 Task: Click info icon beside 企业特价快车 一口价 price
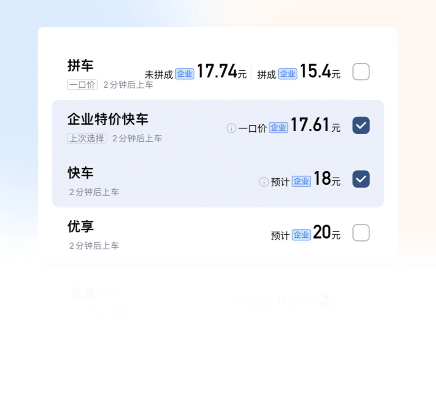[x=231, y=128]
